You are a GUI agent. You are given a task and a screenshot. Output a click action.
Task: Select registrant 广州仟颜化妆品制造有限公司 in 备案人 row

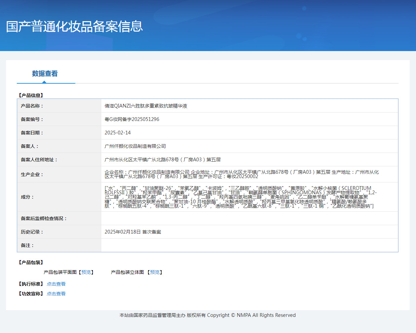point(135,146)
